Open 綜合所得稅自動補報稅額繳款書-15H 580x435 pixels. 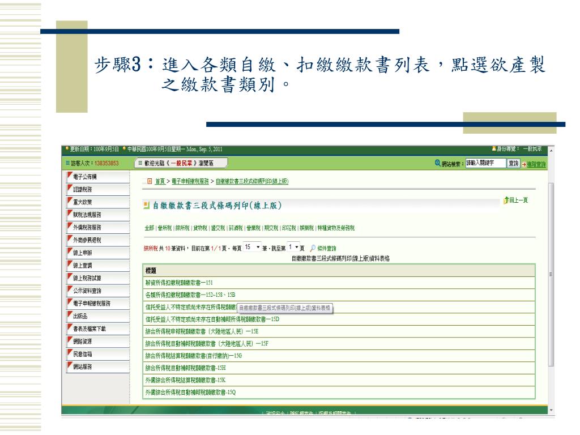click(185, 368)
